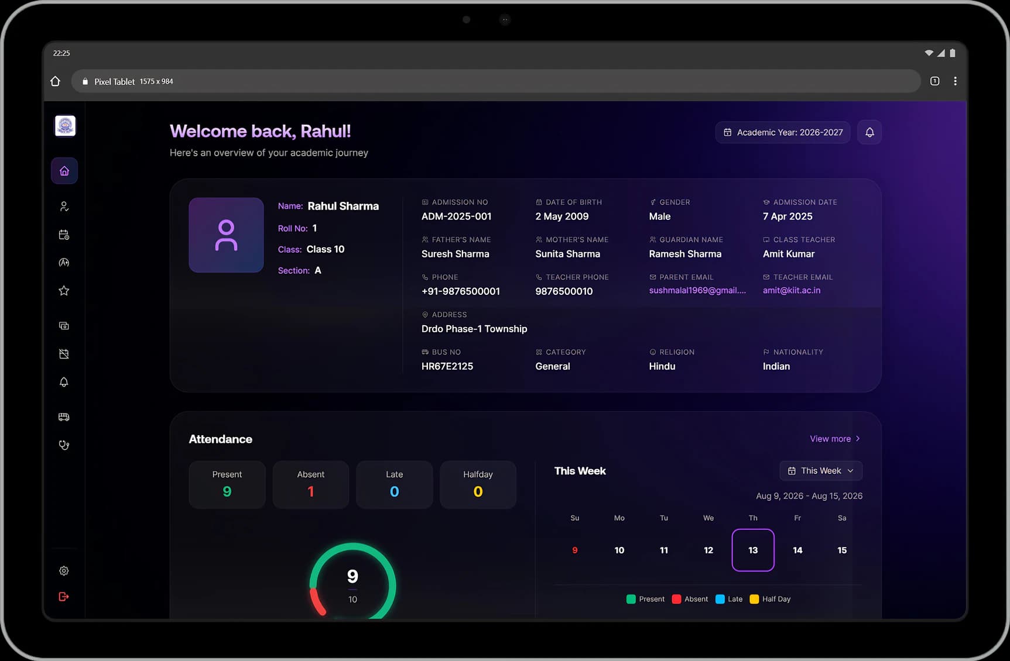Image resolution: width=1010 pixels, height=661 pixels.
Task: Click the green Present legend swatch
Action: (631, 599)
